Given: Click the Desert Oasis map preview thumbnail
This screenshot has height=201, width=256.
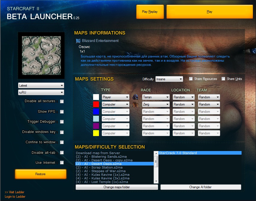Looking at the screenshot, I should [41, 56].
